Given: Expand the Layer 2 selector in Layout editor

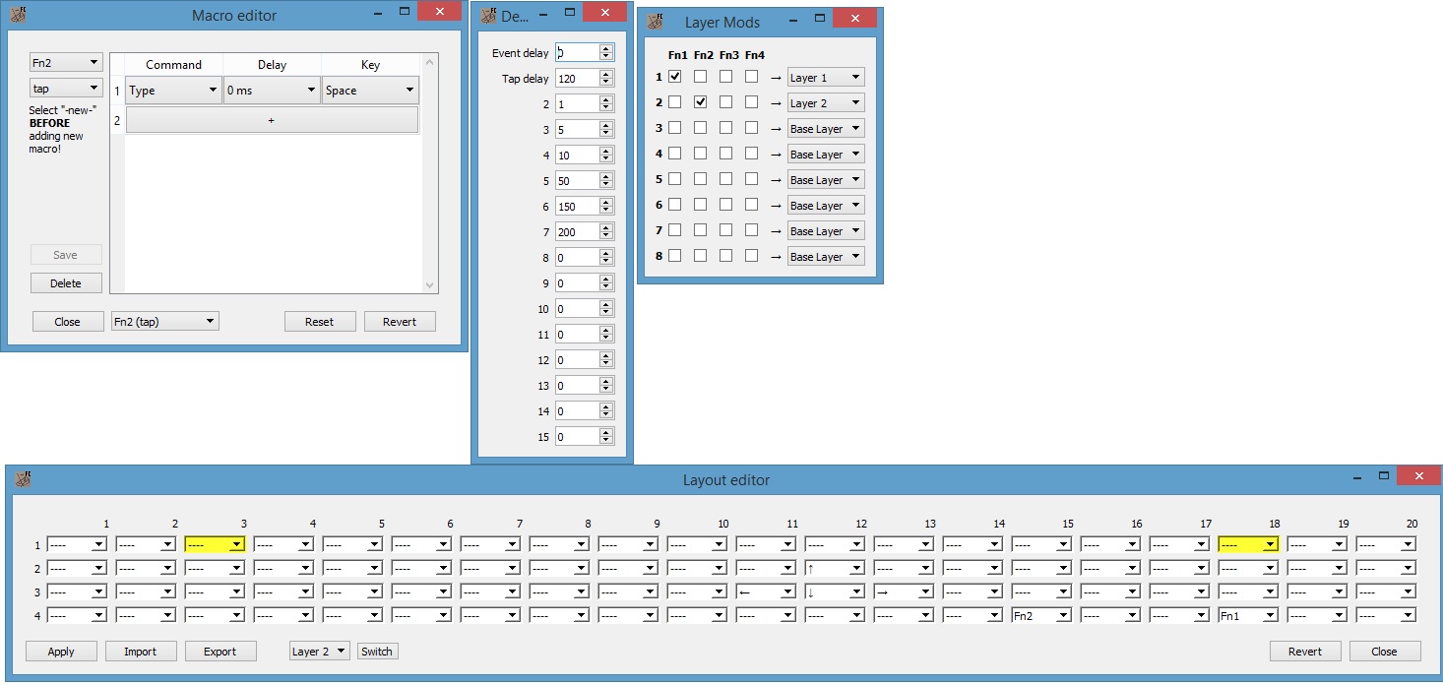Looking at the screenshot, I should click(x=320, y=652).
